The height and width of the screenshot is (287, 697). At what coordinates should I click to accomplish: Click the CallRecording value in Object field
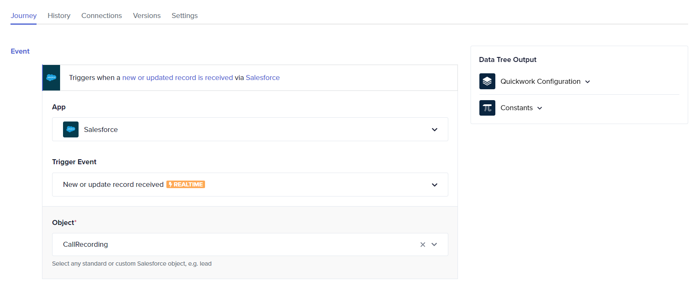pos(85,244)
